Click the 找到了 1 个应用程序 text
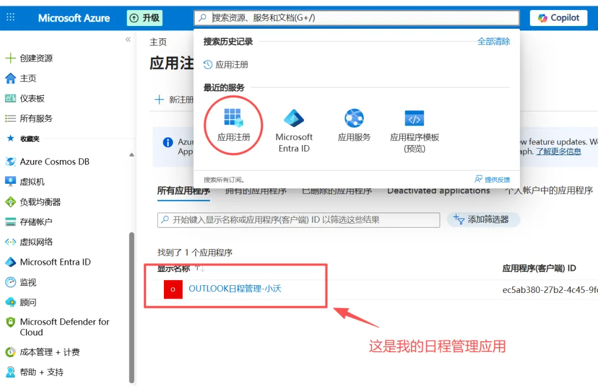This screenshot has width=598, height=386. (195, 253)
